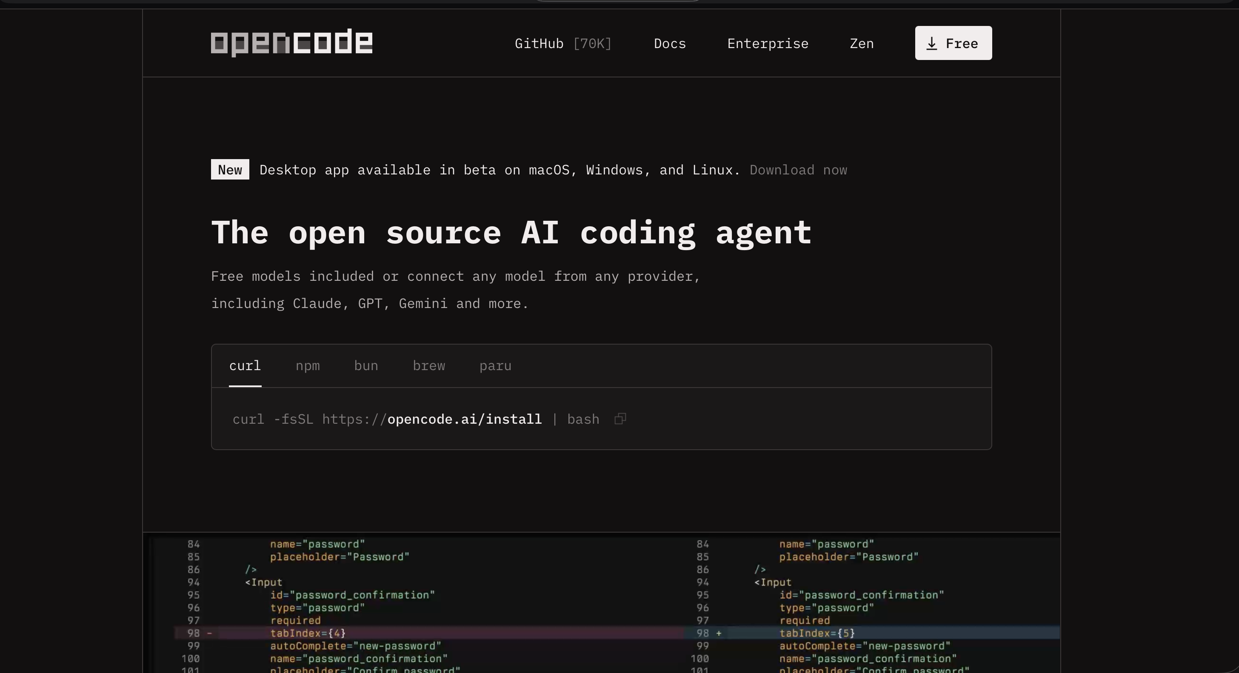This screenshot has height=673, width=1239.
Task: Copy the curl install command icon
Action: 620,419
